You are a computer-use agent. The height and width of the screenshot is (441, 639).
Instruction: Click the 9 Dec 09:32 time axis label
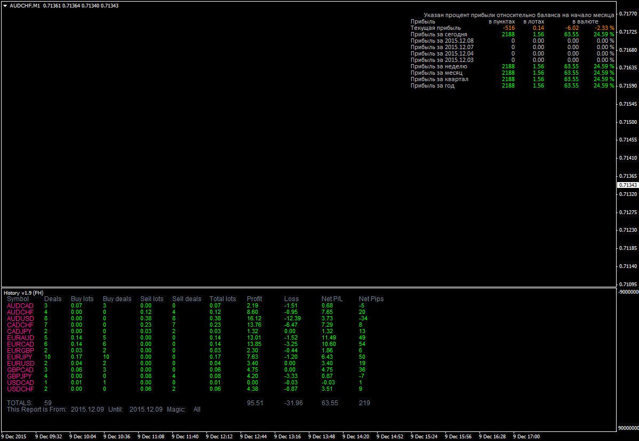click(x=49, y=437)
